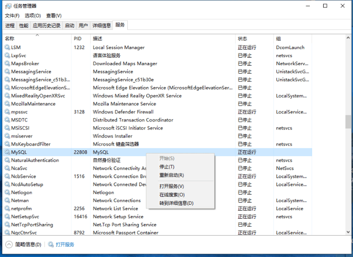This screenshot has width=353, height=257.
Task: Click the Task Manager title bar icon
Action: click(8, 6)
